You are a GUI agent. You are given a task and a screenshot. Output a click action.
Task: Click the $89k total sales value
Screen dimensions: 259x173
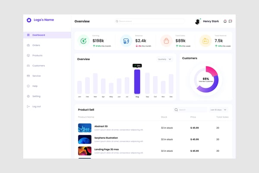click(180, 41)
